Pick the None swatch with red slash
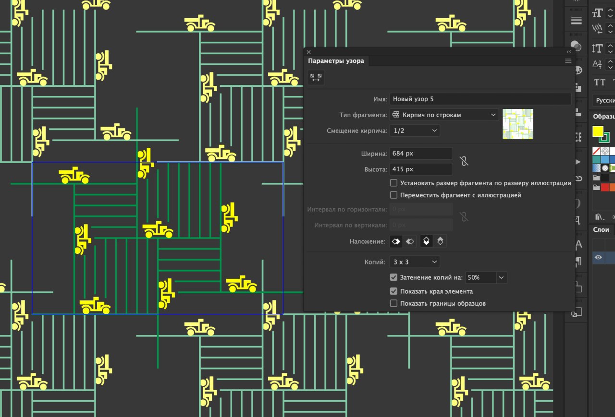615x417 pixels. pos(597,152)
